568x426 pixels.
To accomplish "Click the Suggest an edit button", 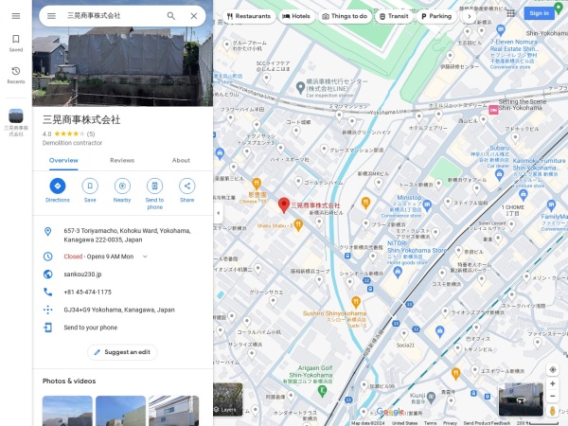I will (122, 352).
